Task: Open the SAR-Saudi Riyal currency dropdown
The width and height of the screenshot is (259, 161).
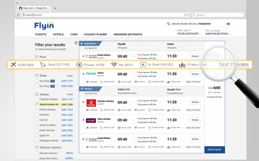Action: pos(218,34)
